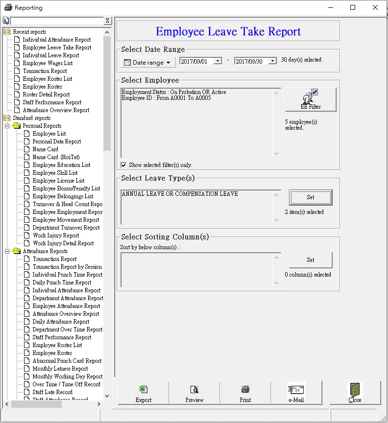Click the Employee Education List document icon
This screenshot has height=423, width=388.
(x=27, y=165)
